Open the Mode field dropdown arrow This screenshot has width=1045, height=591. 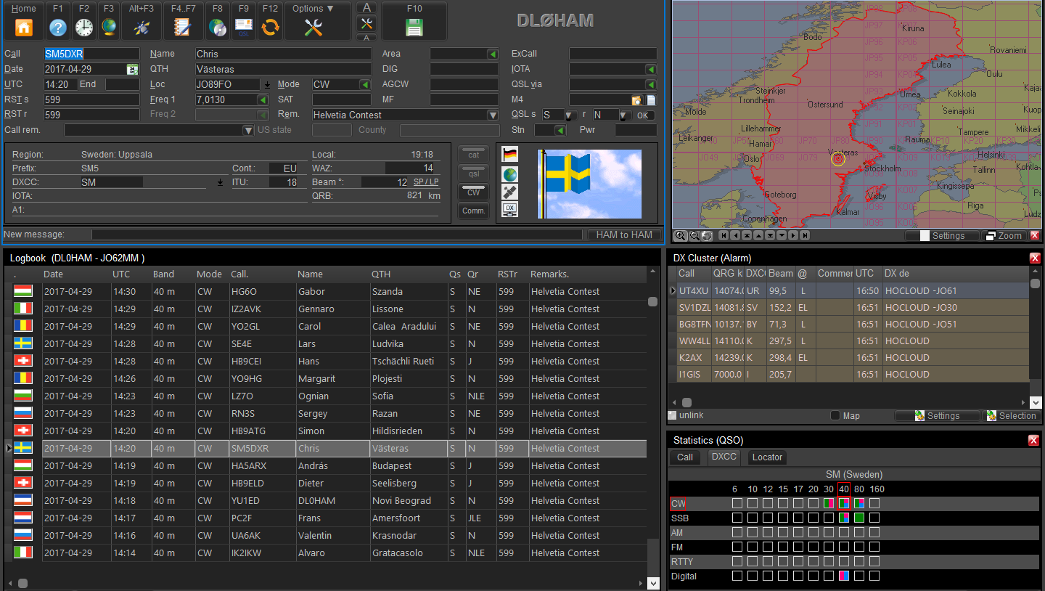[x=365, y=84]
